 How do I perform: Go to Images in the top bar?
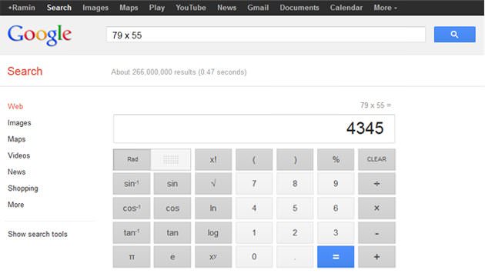(x=95, y=8)
